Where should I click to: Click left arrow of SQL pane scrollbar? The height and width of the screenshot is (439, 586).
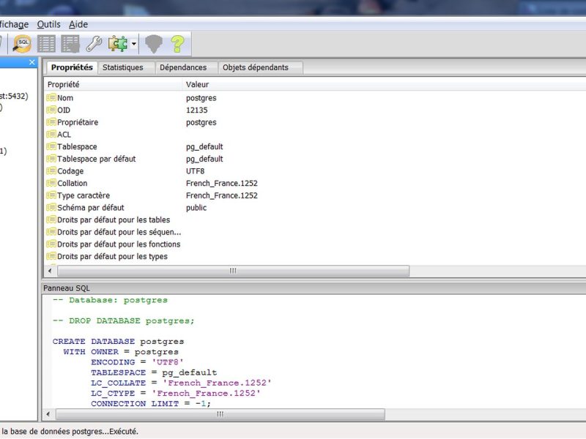(48, 414)
